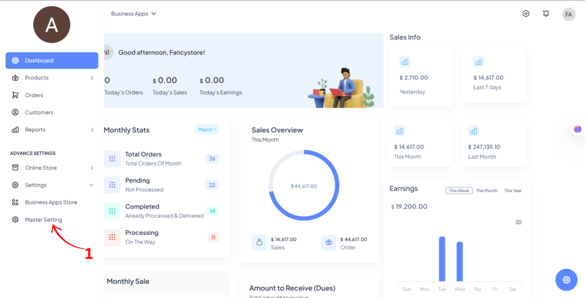Click the Last 7 days chart icon

click(x=479, y=62)
